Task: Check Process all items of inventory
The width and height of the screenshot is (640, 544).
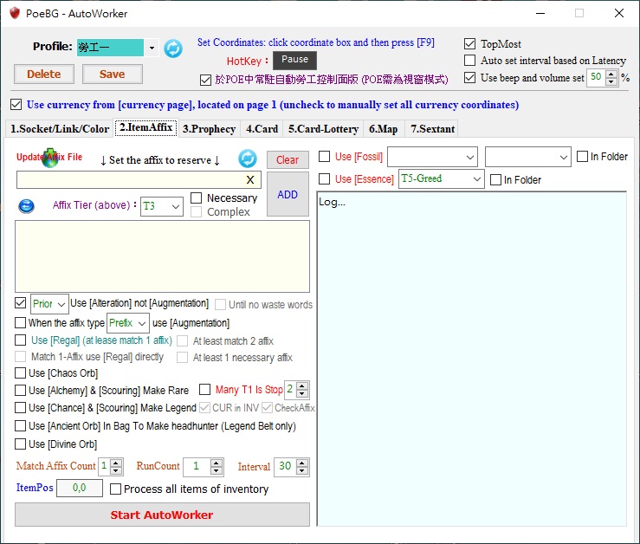Action: pyautogui.click(x=116, y=489)
